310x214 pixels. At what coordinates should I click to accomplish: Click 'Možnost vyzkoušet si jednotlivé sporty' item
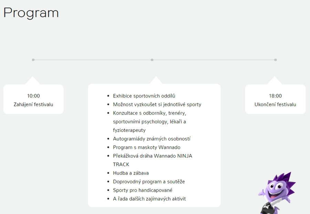[157, 104]
